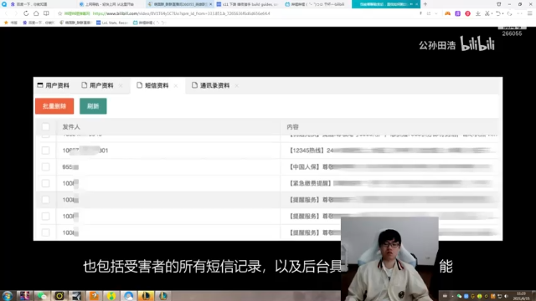Open the Baidu bookmark in bookmarks bar
536x301 pixels.
coord(39,23)
